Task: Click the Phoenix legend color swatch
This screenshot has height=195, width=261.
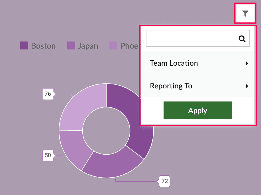Action: click(113, 45)
